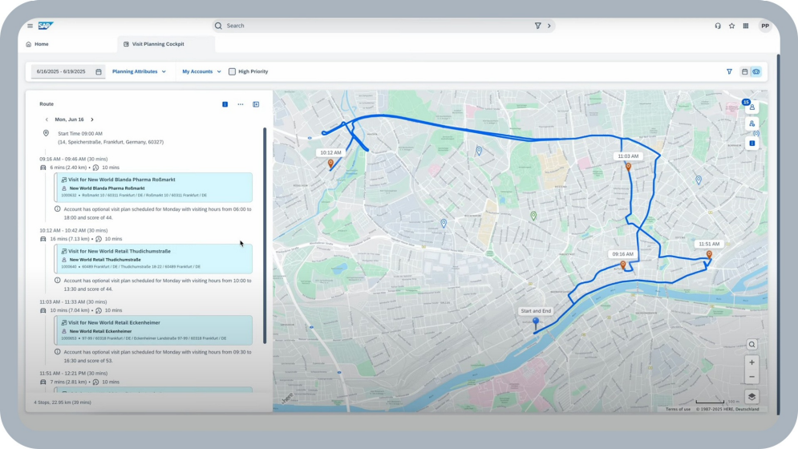
Task: Click car icon beside 6 mins (2.40 km)
Action: click(43, 168)
